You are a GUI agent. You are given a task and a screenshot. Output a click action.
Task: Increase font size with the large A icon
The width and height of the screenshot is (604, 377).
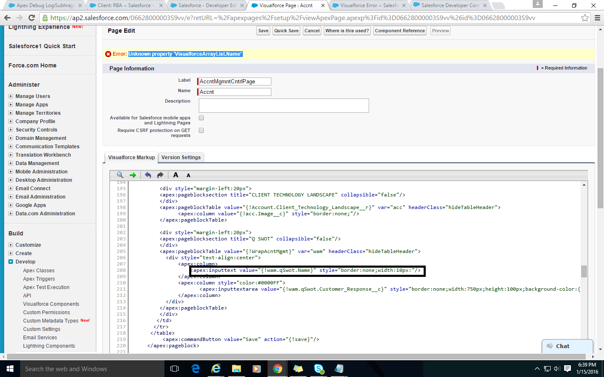click(176, 175)
